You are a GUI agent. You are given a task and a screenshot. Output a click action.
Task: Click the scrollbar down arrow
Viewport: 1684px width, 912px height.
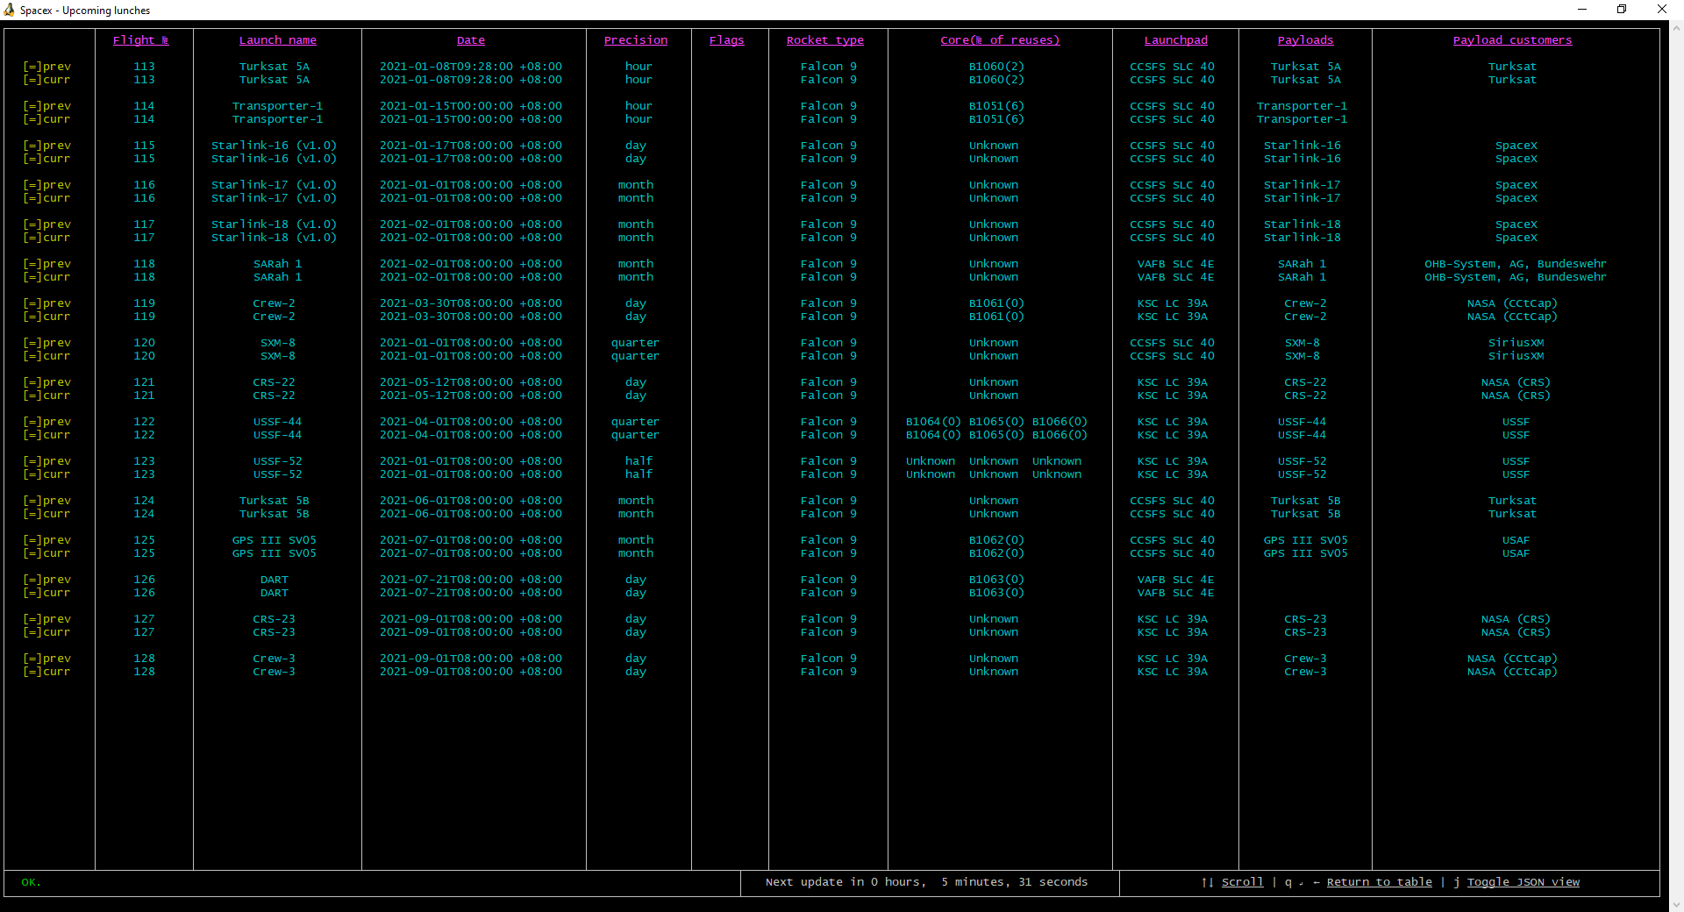pos(1676,904)
